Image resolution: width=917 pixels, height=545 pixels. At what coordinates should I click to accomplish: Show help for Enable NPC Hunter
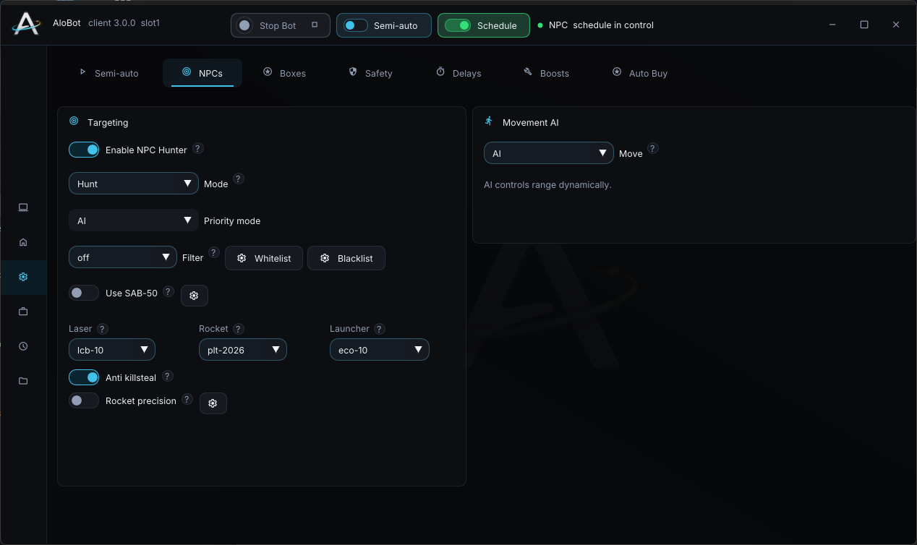197,148
